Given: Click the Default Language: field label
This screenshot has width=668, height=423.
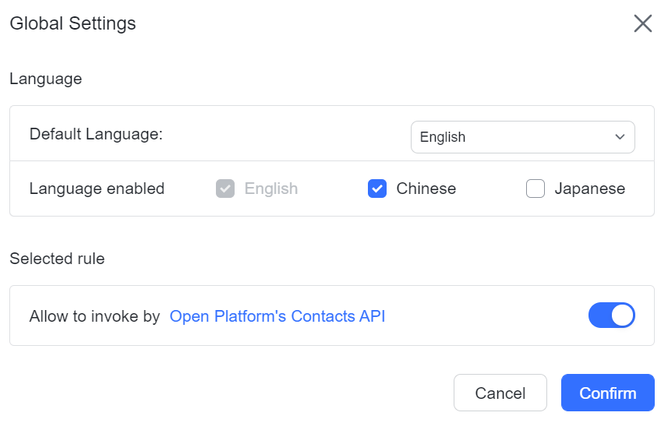Looking at the screenshot, I should (96, 134).
